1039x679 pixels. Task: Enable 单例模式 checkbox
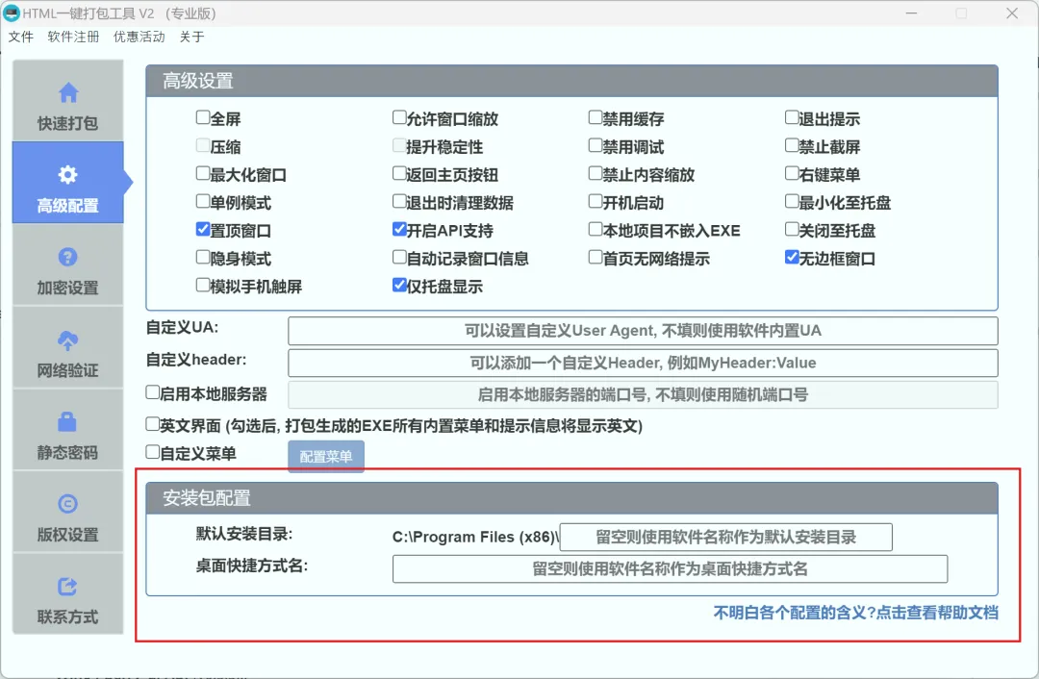click(203, 201)
